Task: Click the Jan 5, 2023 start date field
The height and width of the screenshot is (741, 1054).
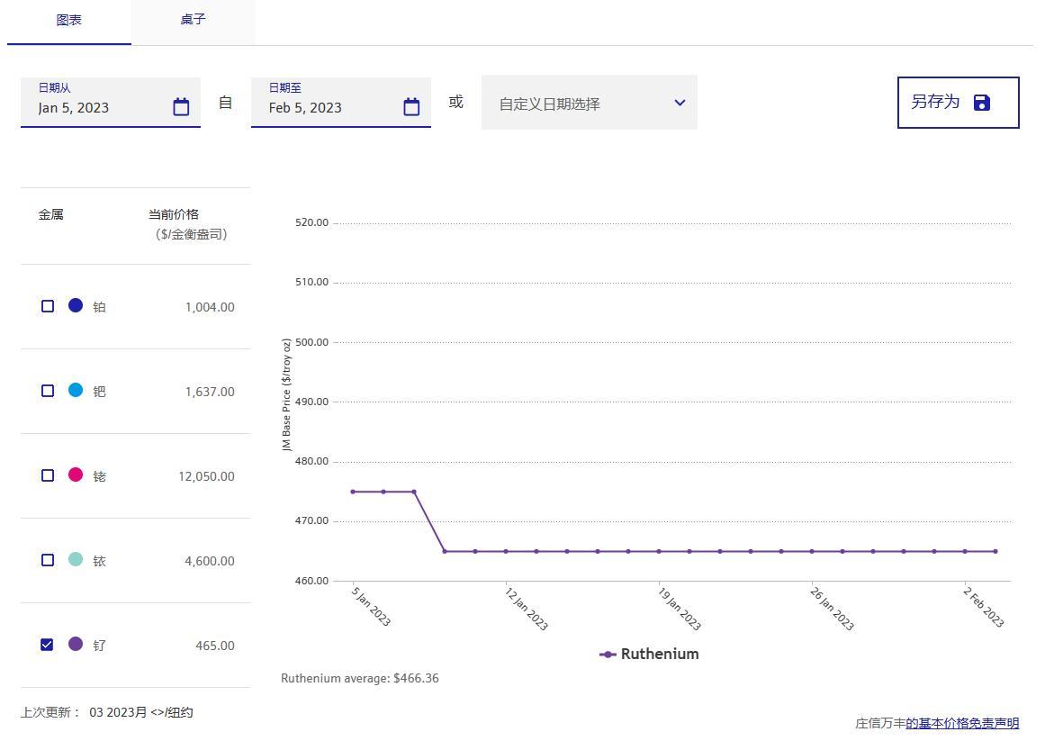Action: (99, 108)
